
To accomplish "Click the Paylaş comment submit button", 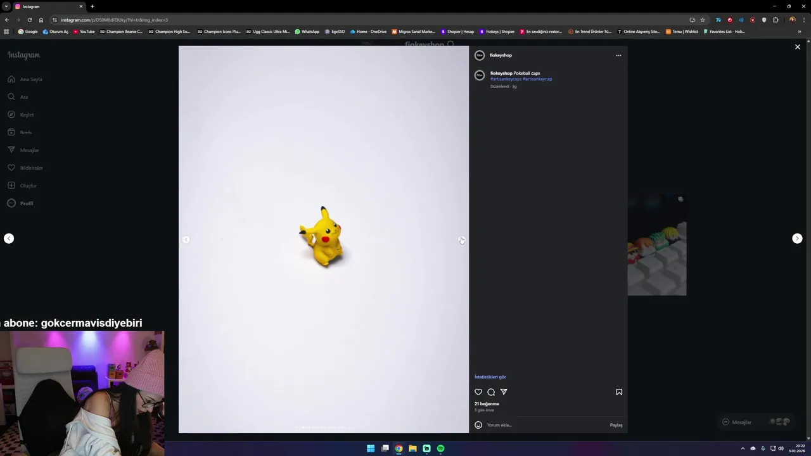I will point(616,425).
